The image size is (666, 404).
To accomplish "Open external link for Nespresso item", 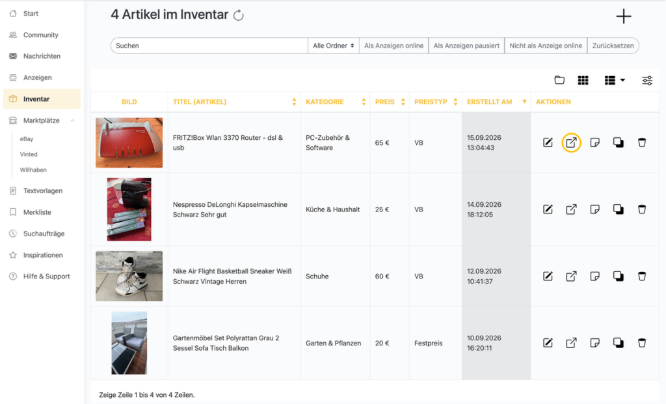I will point(571,209).
